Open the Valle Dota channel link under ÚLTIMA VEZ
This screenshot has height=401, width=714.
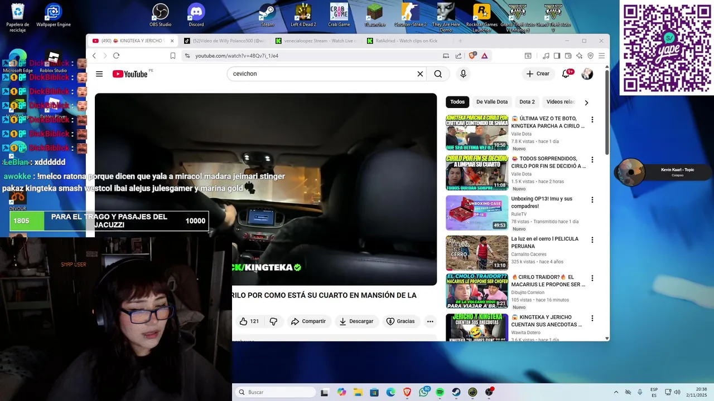(521, 134)
